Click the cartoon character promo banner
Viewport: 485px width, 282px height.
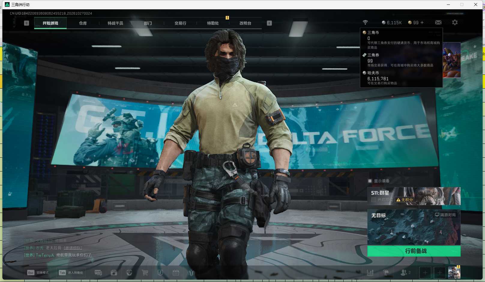click(452, 60)
